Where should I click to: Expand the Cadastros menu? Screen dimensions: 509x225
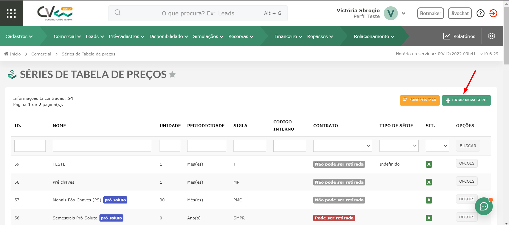point(19,36)
